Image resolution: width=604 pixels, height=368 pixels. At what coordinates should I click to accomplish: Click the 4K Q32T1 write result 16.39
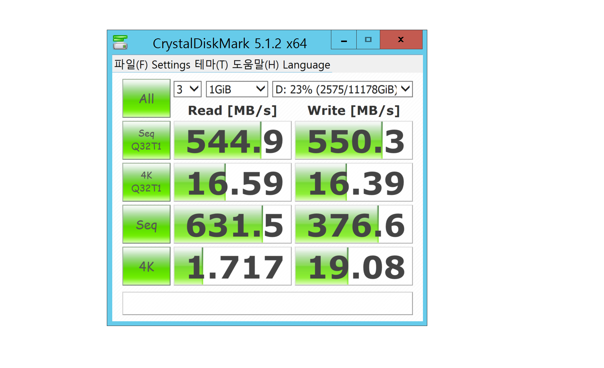click(x=354, y=183)
